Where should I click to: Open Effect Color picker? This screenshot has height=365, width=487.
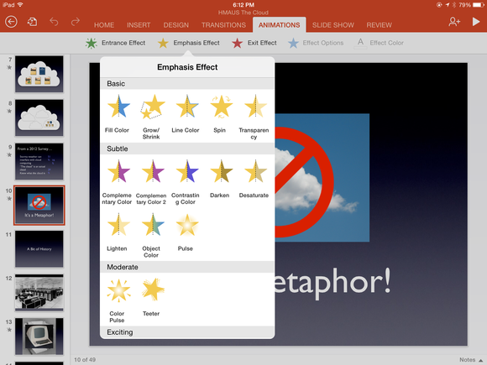(x=379, y=43)
